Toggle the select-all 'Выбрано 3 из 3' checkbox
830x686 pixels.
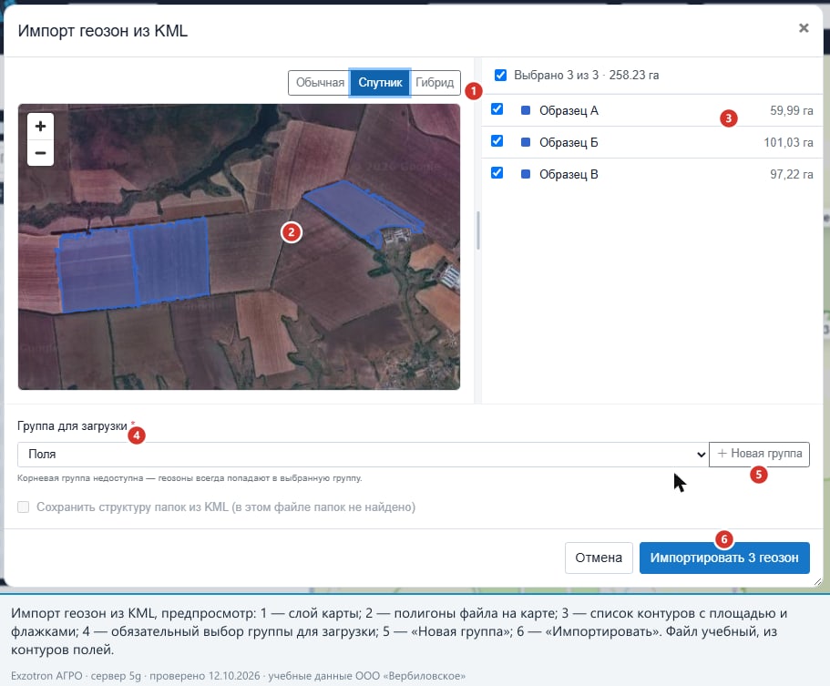click(500, 76)
